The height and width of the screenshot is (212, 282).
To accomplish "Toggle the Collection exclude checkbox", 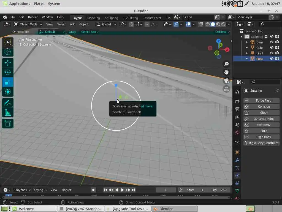I will [266, 36].
